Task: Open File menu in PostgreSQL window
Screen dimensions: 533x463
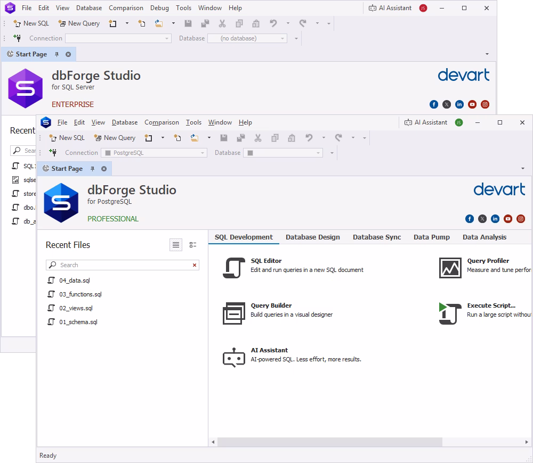Action: click(x=62, y=122)
